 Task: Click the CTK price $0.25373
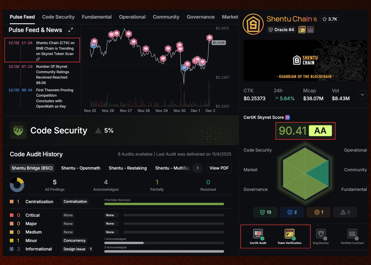coord(254,99)
